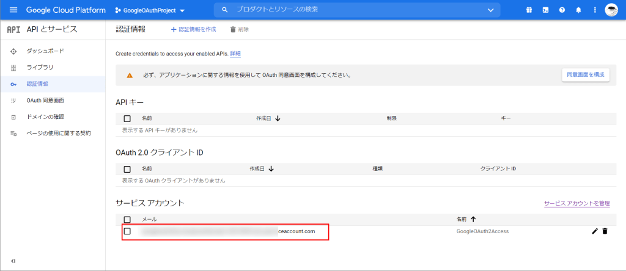This screenshot has width=626, height=271.
Task: Focus the プロダクトとリソースの検索 search field
Action: 357,10
